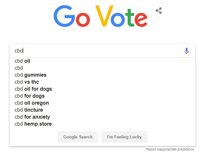The height and width of the screenshot is (160, 206).
Task: Choose the 'cbd for dogs' suggestion
Action: 103,96
